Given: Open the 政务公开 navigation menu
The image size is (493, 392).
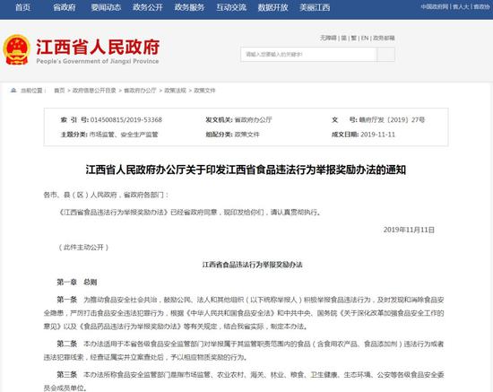Looking at the screenshot, I should tap(148, 7).
